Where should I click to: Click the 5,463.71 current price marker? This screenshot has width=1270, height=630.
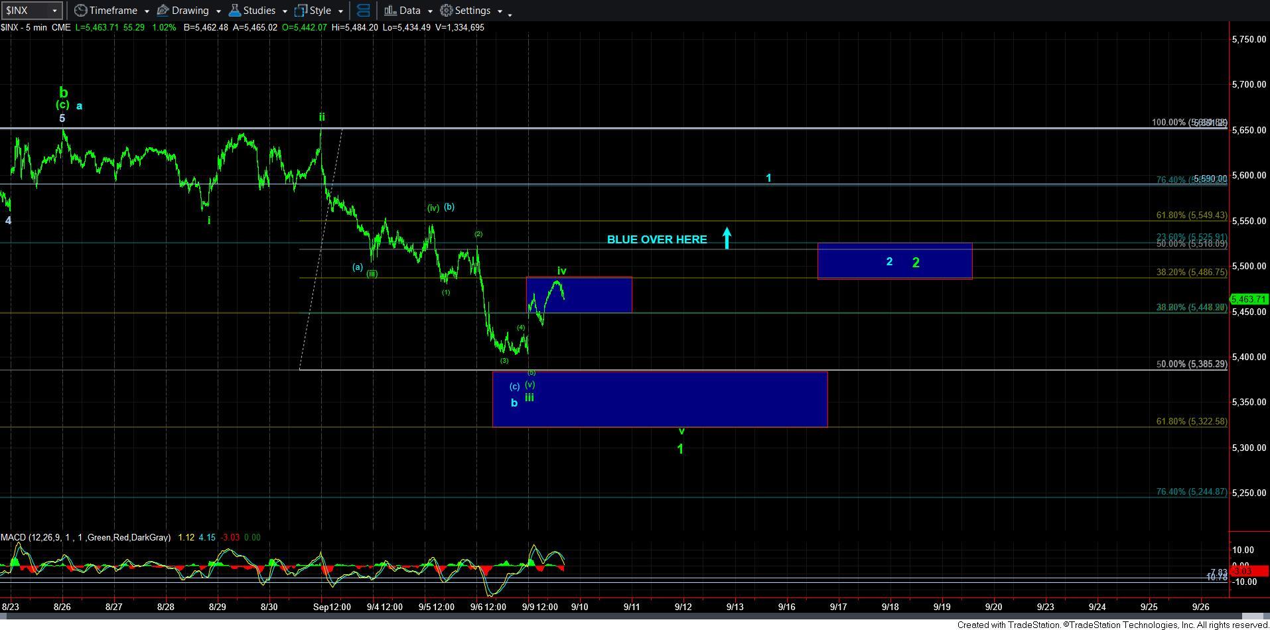pyautogui.click(x=1249, y=300)
